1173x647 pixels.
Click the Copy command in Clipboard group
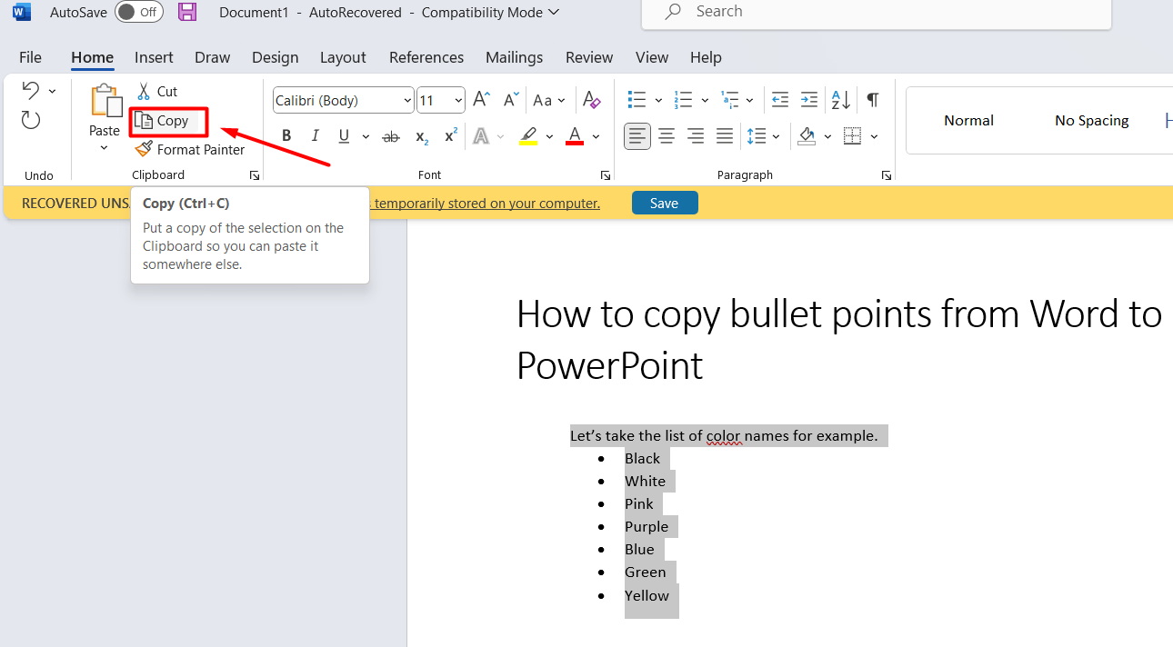tap(163, 120)
